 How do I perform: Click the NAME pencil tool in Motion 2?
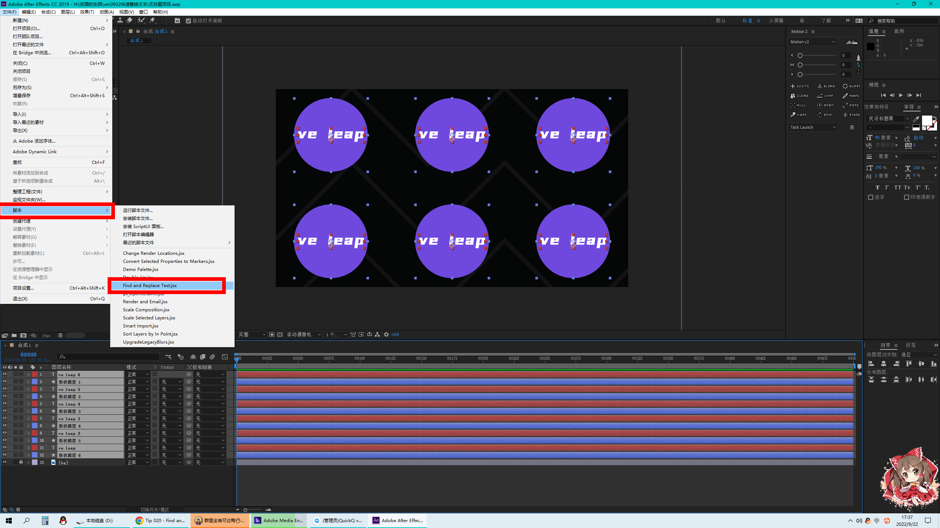coord(851,96)
